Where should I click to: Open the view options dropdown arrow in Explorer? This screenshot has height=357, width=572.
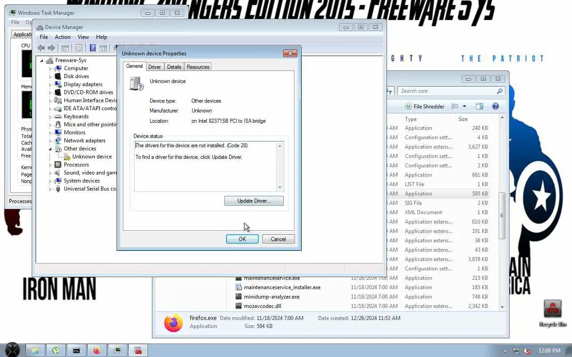pyautogui.click(x=464, y=106)
